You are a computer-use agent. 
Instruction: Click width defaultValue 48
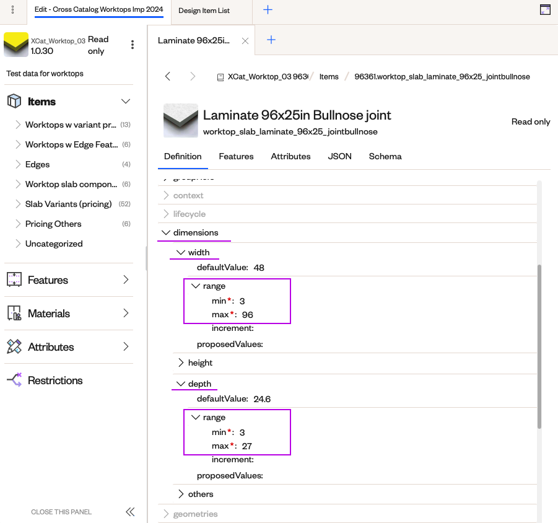pyautogui.click(x=259, y=268)
